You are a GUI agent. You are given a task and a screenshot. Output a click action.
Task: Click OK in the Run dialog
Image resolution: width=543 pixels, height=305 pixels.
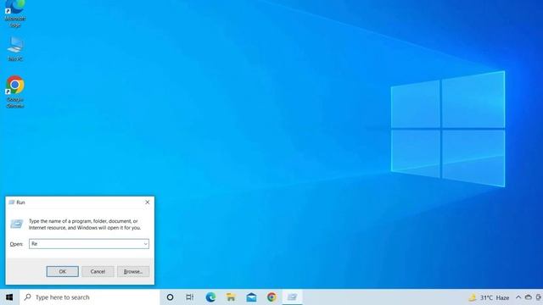62,271
